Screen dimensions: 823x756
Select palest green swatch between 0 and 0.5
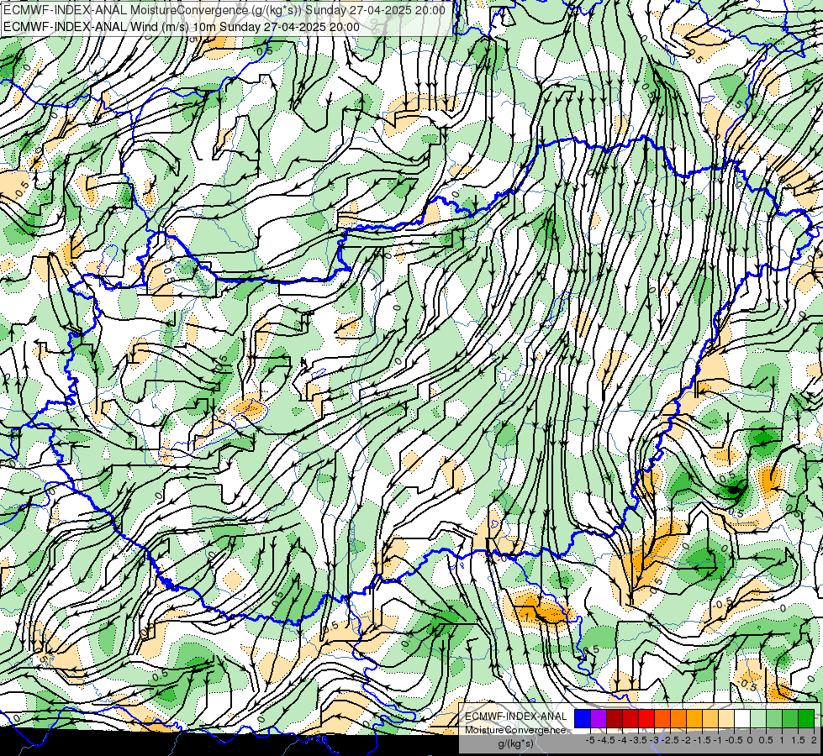(758, 719)
